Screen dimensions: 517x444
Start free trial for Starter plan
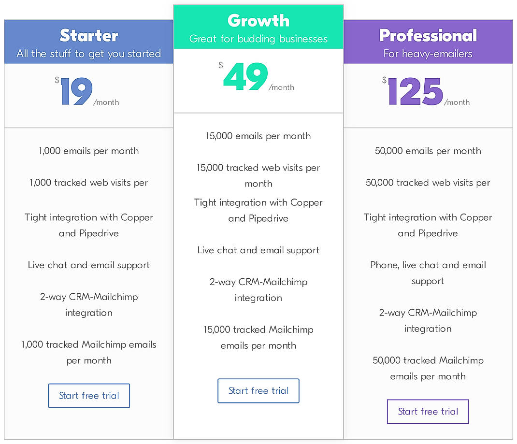pos(89,396)
